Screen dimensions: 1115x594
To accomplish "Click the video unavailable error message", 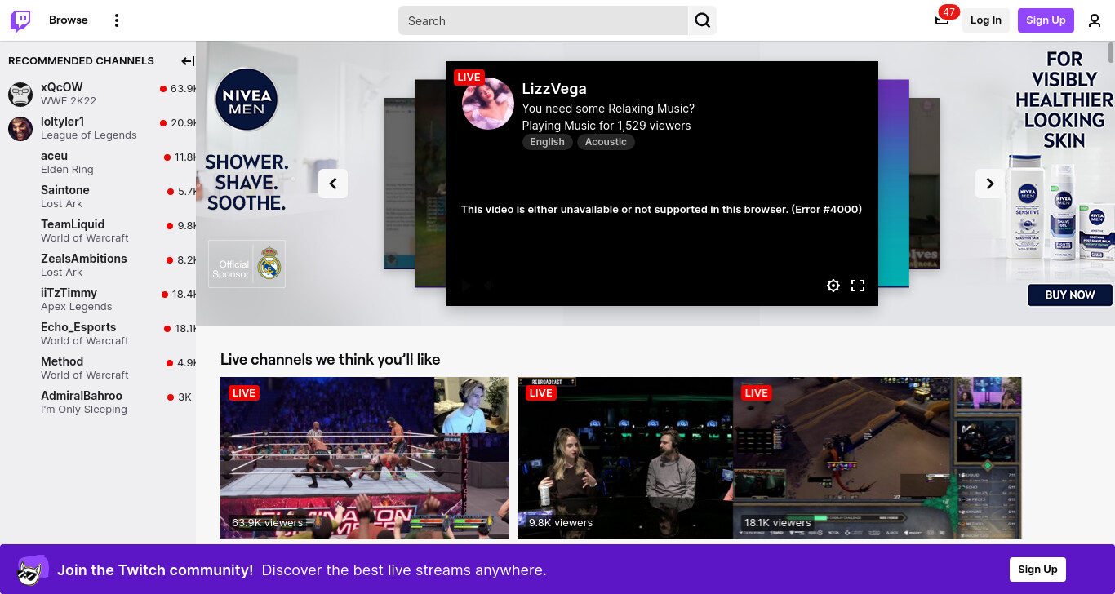I will tap(661, 210).
